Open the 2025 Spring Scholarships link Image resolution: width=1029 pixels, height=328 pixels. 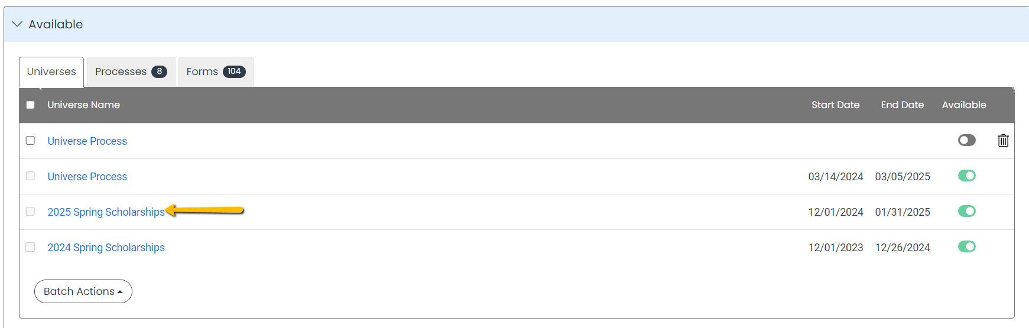click(x=106, y=212)
